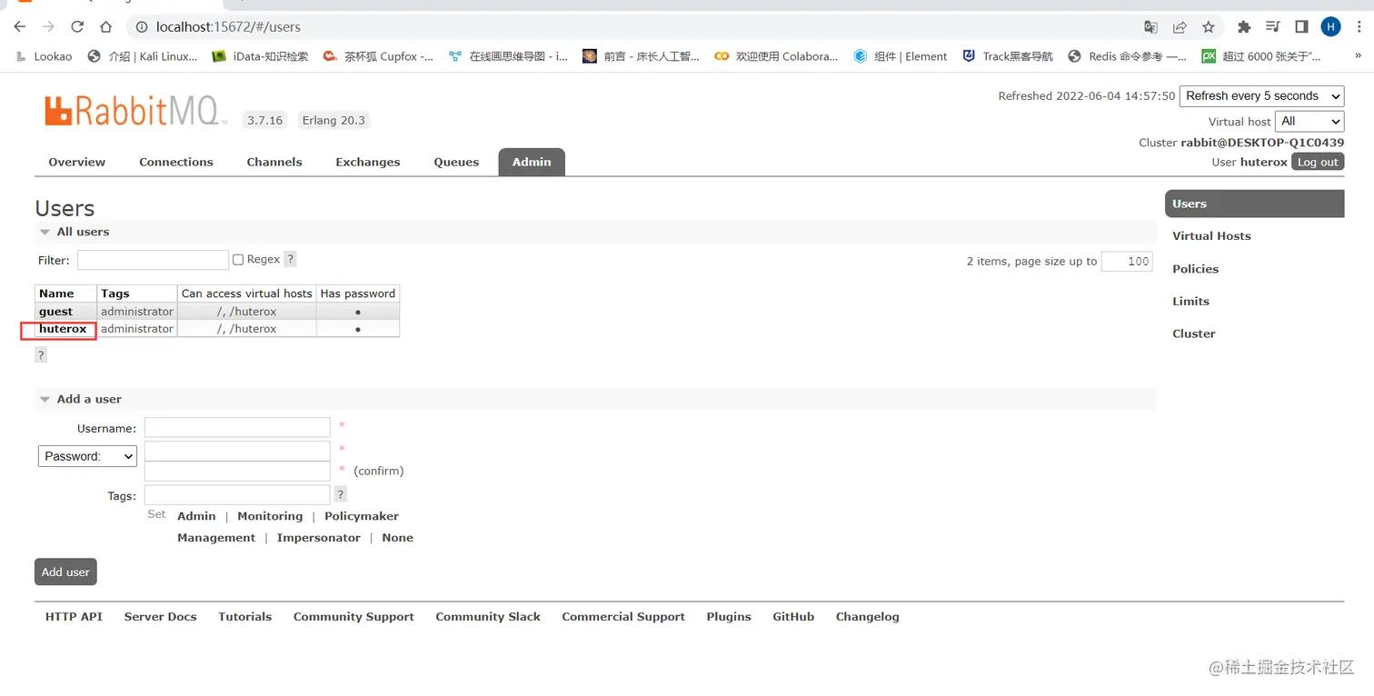
Task: Open the iData bookmark
Action: point(260,56)
